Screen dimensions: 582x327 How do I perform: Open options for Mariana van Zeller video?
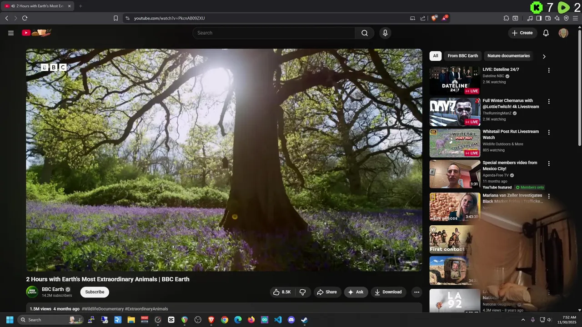549,196
